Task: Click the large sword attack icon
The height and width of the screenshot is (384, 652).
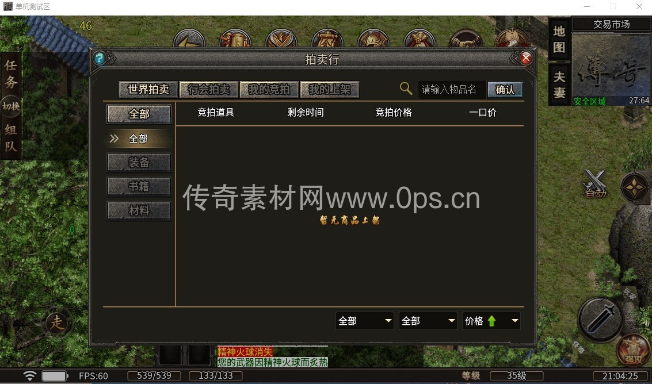Action: point(600,319)
